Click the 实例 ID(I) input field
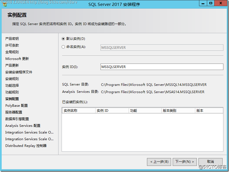 tap(162, 67)
